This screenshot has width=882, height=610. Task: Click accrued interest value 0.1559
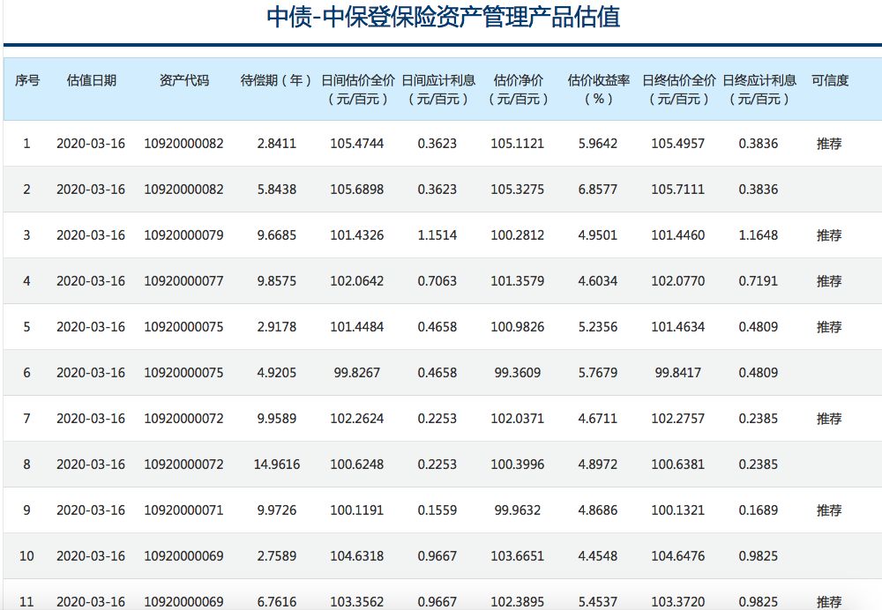[x=437, y=510]
